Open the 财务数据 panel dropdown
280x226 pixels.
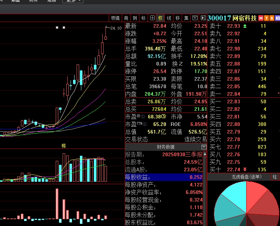pyautogui.click(x=204, y=147)
